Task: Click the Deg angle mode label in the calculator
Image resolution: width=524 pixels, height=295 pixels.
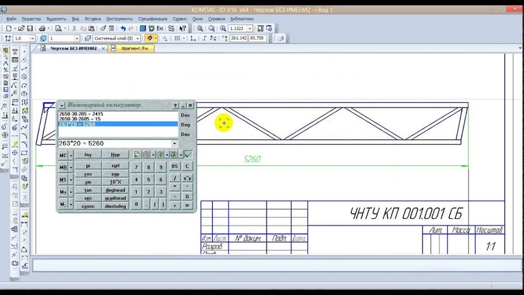Action: point(185,125)
